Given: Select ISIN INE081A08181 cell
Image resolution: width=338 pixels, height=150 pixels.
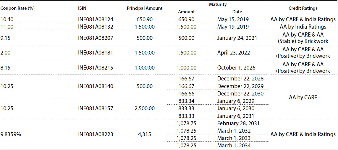Looking at the screenshot, I should (96, 53).
